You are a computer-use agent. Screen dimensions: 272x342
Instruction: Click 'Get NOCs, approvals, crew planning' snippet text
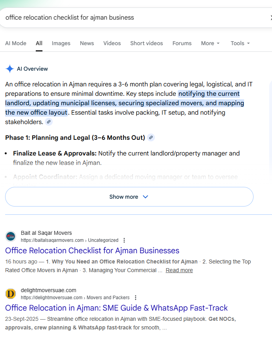pyautogui.click(x=121, y=323)
